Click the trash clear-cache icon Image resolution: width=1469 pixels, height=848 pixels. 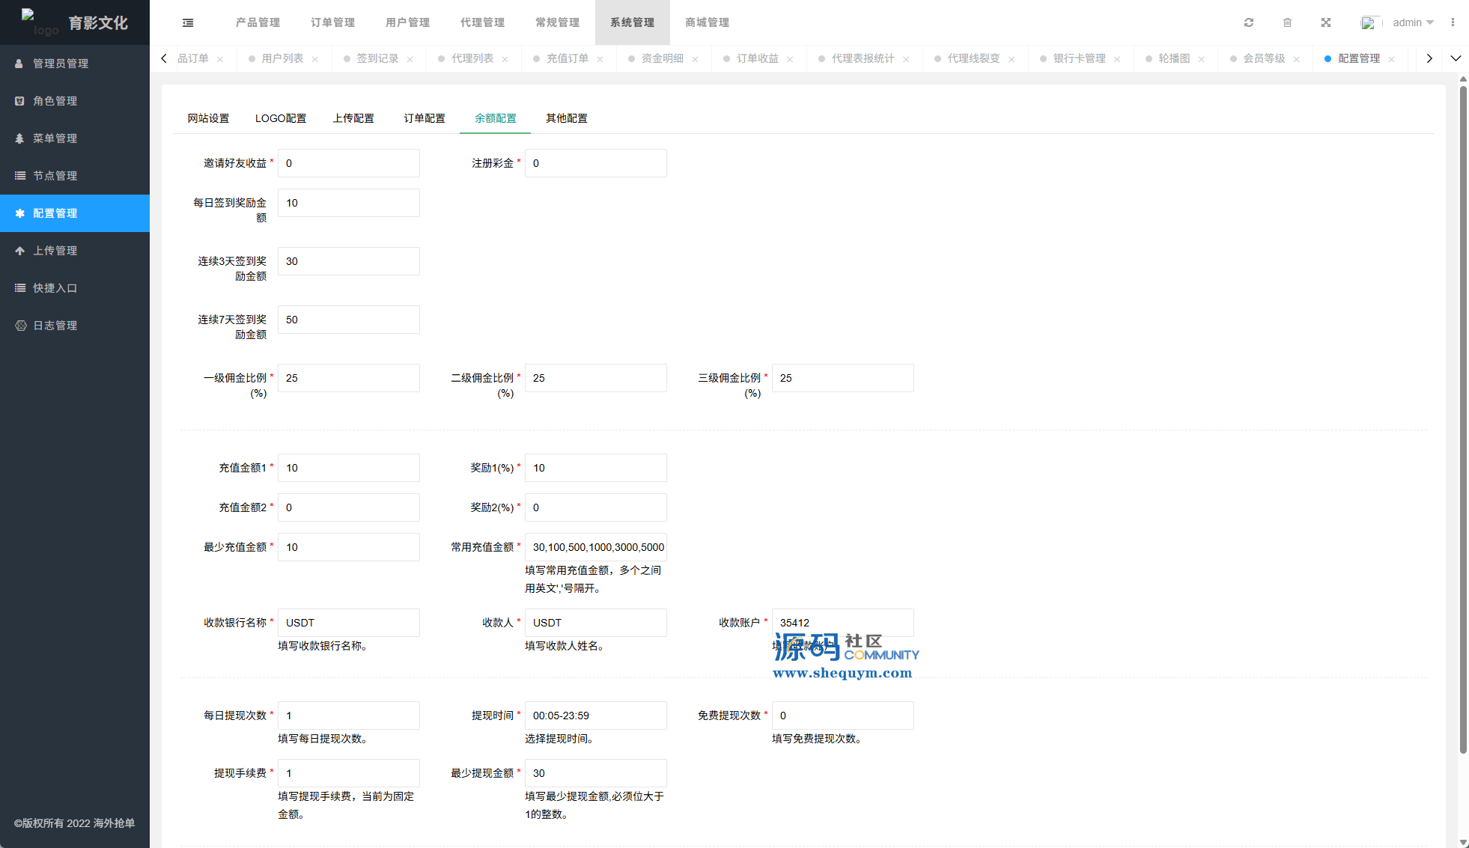[x=1287, y=22]
